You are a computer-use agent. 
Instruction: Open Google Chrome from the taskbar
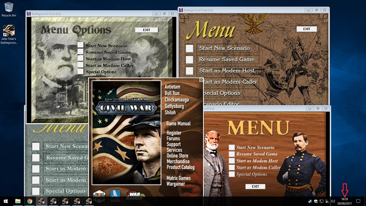pos(30,201)
